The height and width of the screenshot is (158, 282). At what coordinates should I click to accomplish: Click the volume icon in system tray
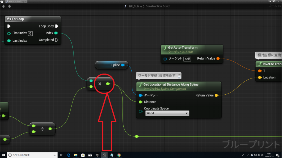tap(259, 155)
